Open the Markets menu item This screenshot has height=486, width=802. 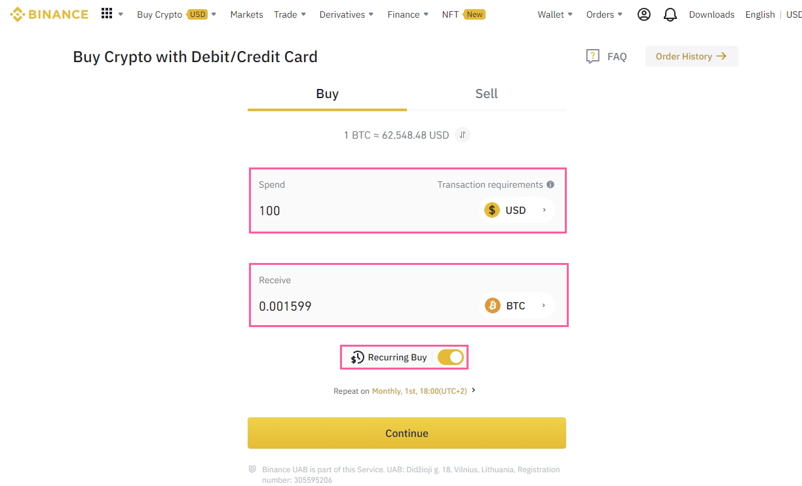[x=246, y=14]
